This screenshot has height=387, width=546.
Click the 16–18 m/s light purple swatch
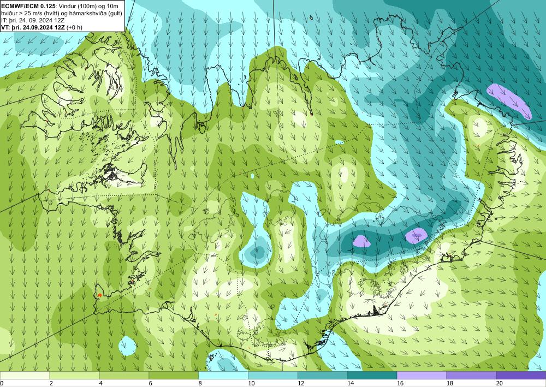pyautogui.click(x=422, y=375)
